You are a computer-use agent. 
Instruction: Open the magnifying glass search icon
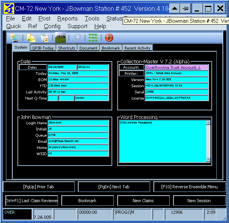pos(77,37)
